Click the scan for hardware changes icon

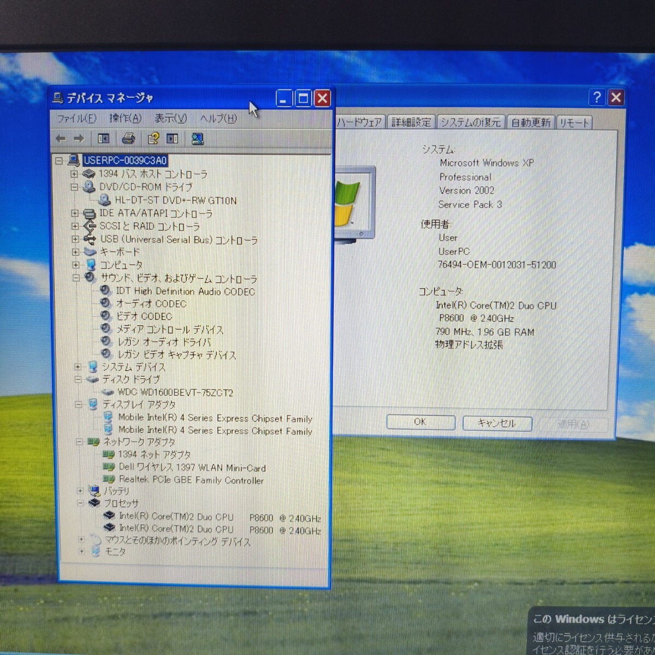click(197, 138)
